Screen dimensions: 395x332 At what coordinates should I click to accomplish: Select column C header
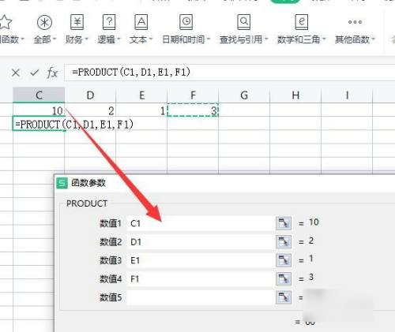(39, 95)
